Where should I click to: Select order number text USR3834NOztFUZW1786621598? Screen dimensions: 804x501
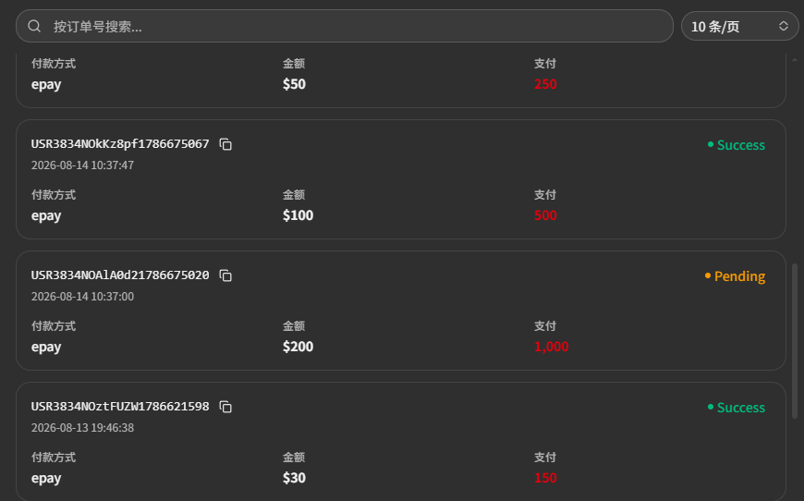click(120, 407)
